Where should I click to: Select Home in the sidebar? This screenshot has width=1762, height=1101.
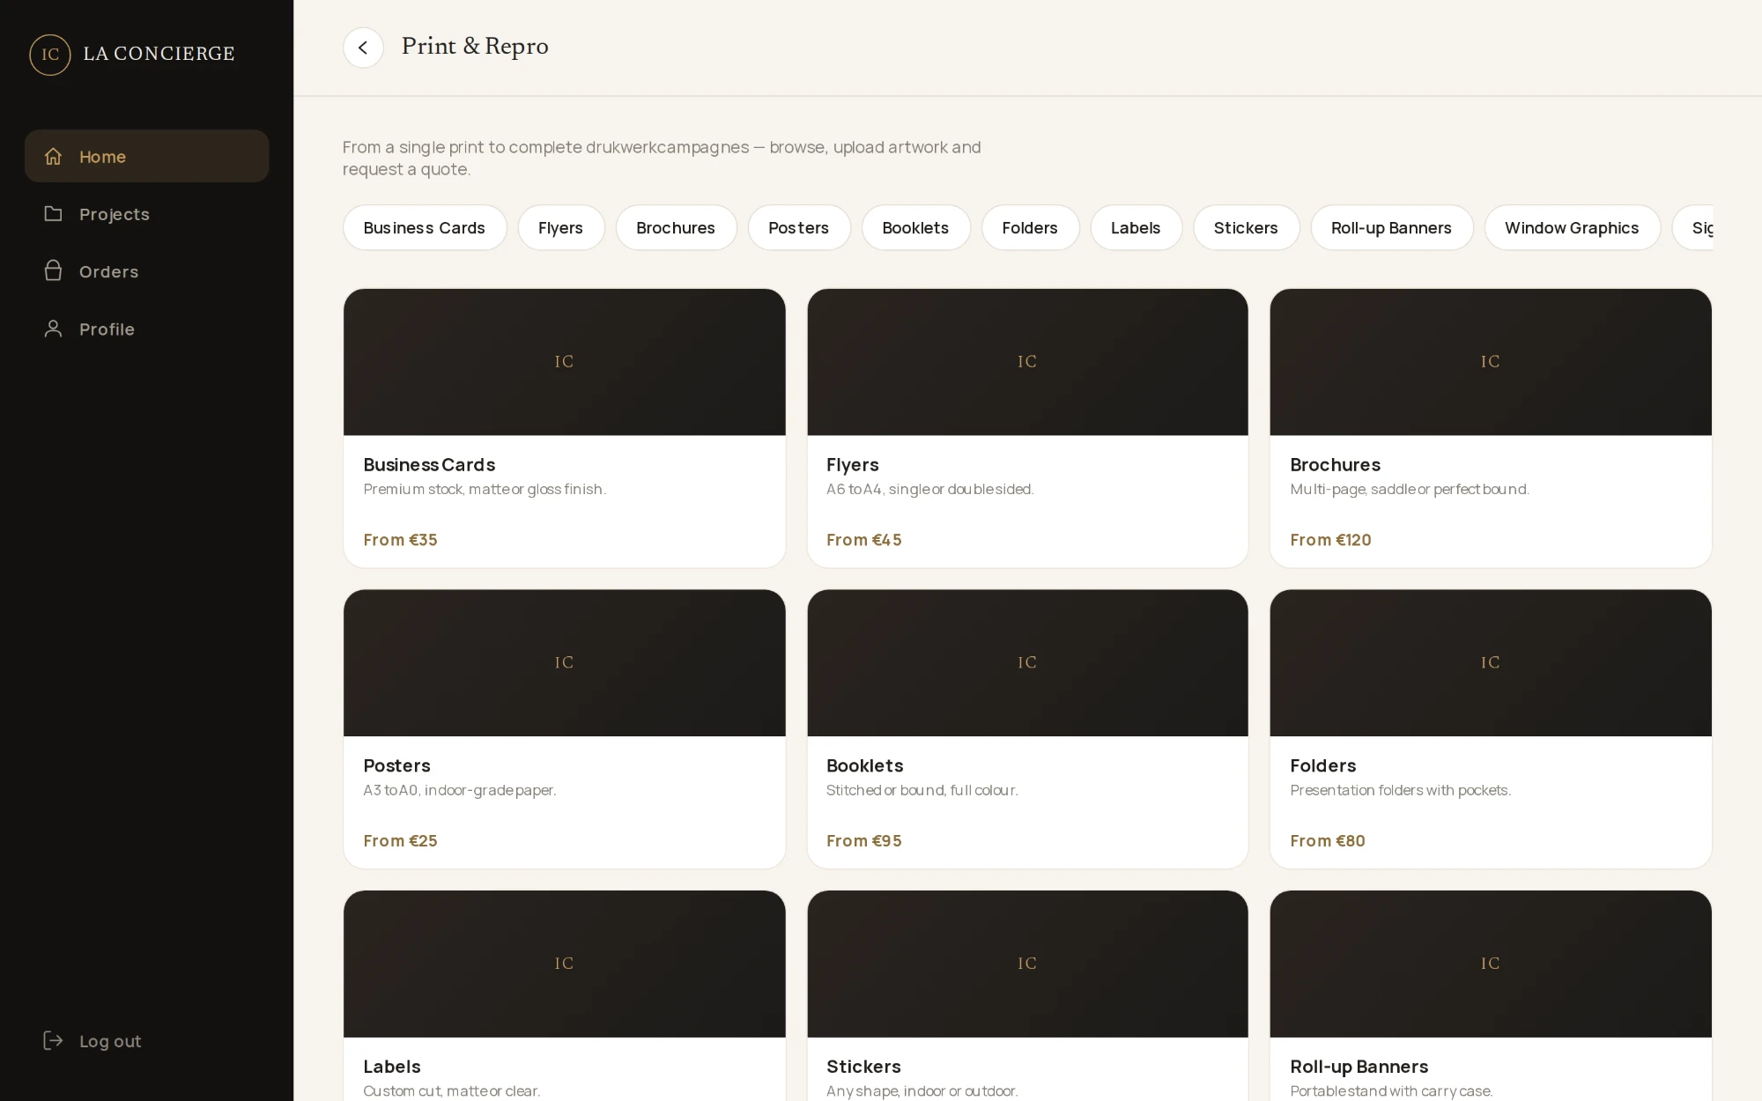[x=147, y=156]
